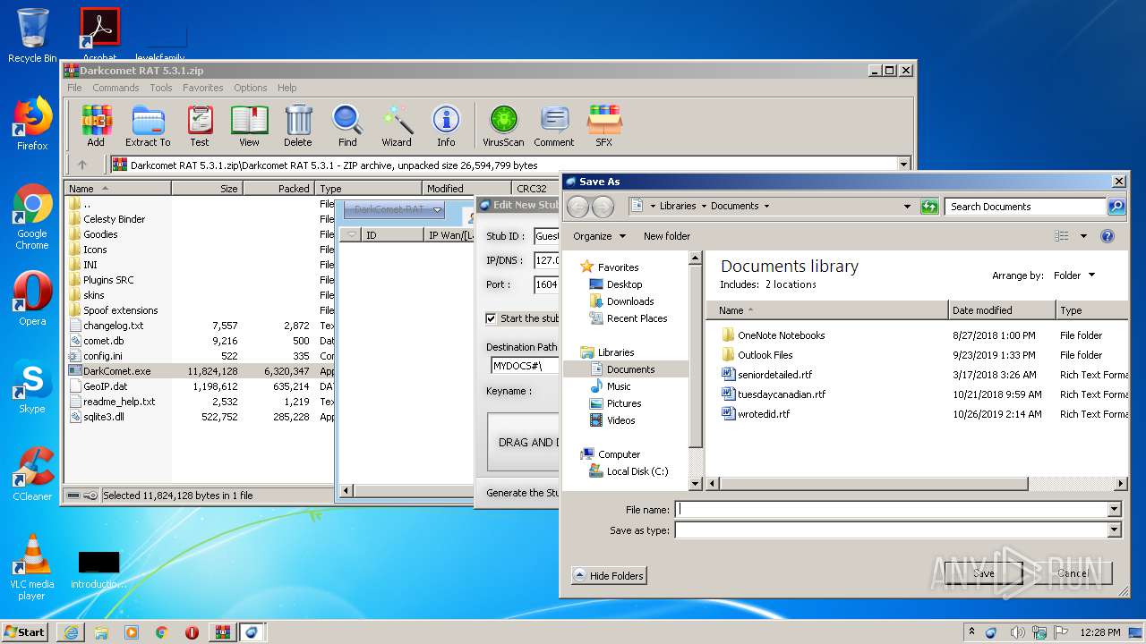1146x644 pixels.
Task: Open the Recycle Bin
Action: pos(32,36)
